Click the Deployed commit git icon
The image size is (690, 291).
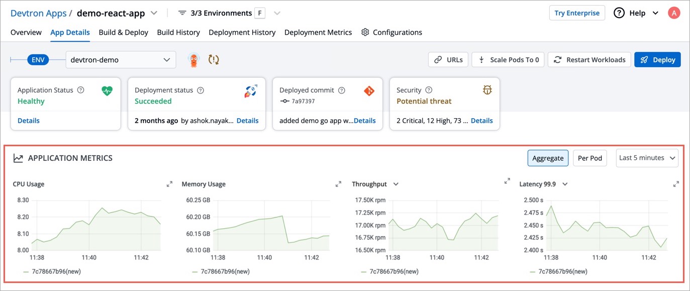pyautogui.click(x=369, y=91)
